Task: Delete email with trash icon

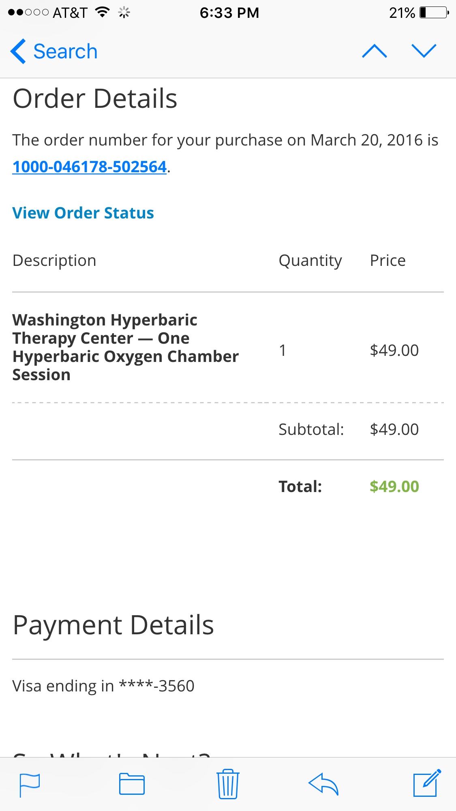Action: [x=228, y=784]
